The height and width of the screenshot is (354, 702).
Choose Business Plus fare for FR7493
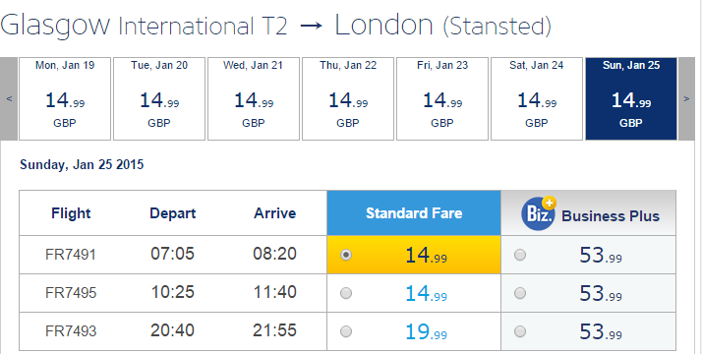click(x=520, y=331)
